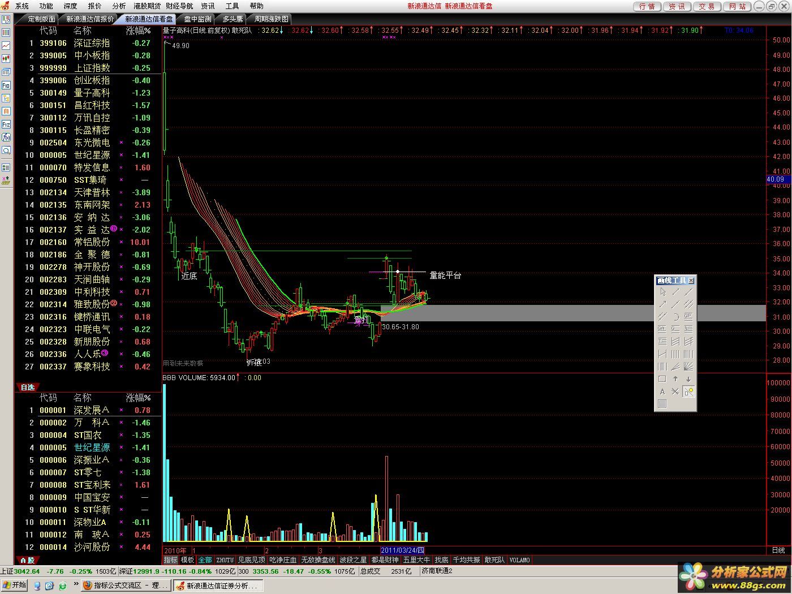Select the speed resistance lines tool
792x594 pixels.
tap(675, 367)
